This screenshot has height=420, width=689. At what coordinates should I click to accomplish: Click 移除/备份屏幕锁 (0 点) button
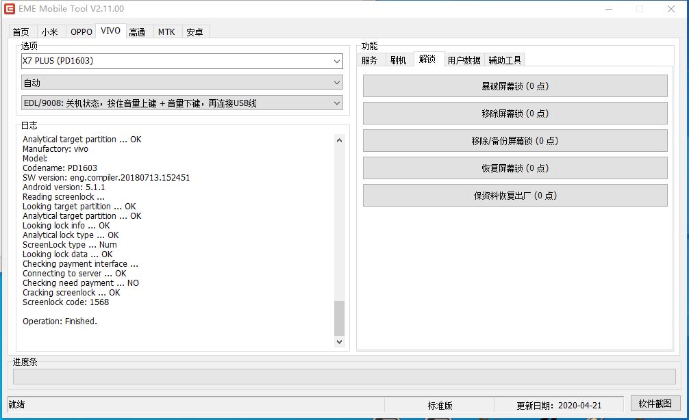515,141
